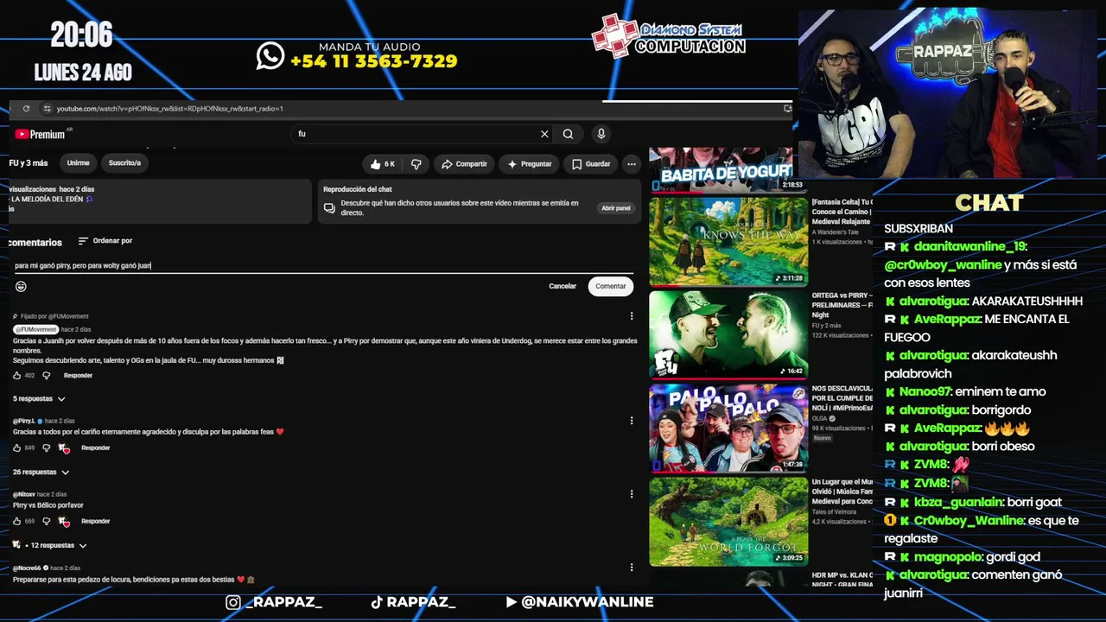Run the search with the magnifier icon
1106x622 pixels.
(568, 134)
